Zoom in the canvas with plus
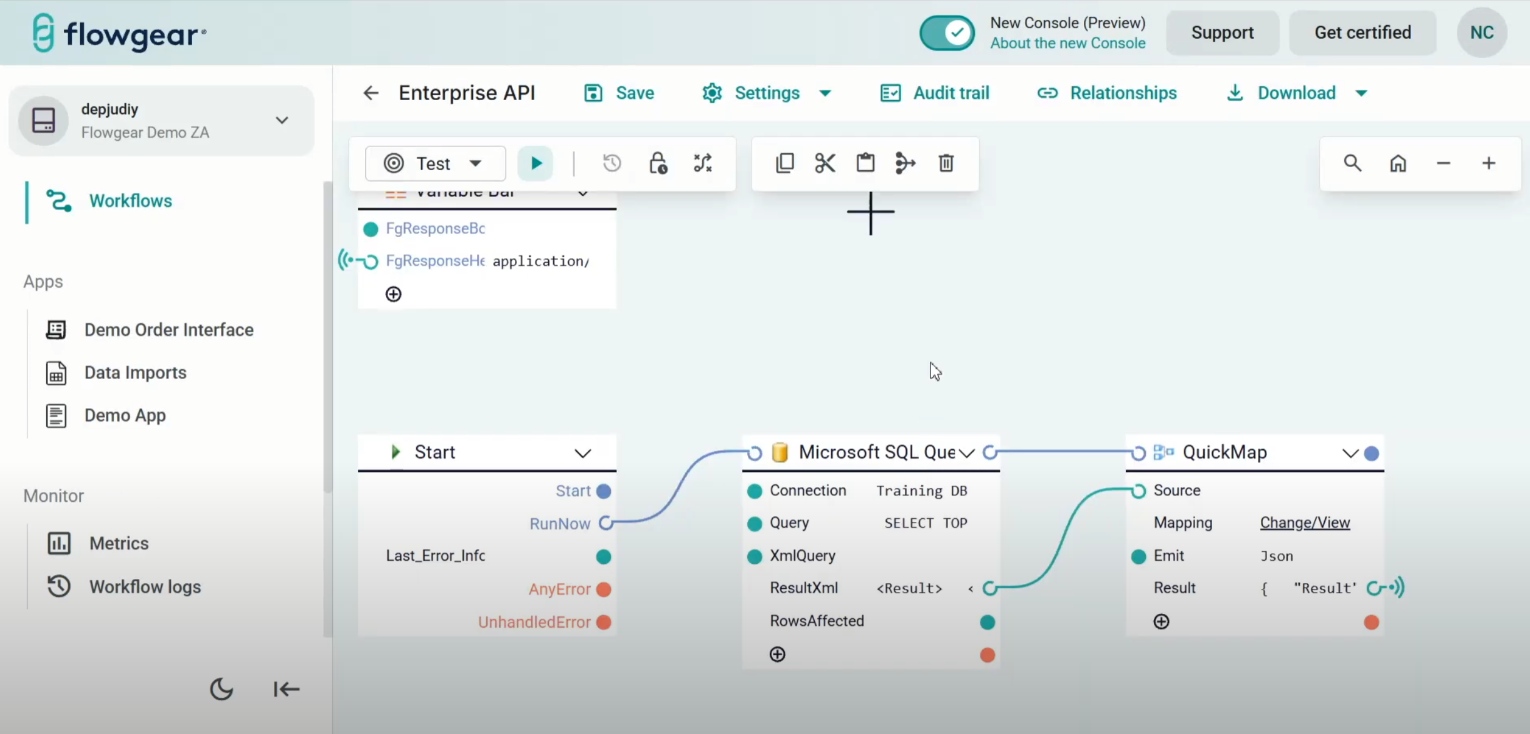The image size is (1530, 734). [x=1489, y=163]
